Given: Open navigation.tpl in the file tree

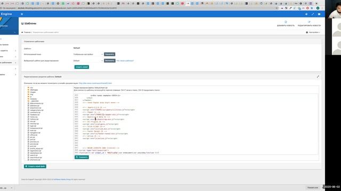Looking at the screenshot, I should (35, 133).
